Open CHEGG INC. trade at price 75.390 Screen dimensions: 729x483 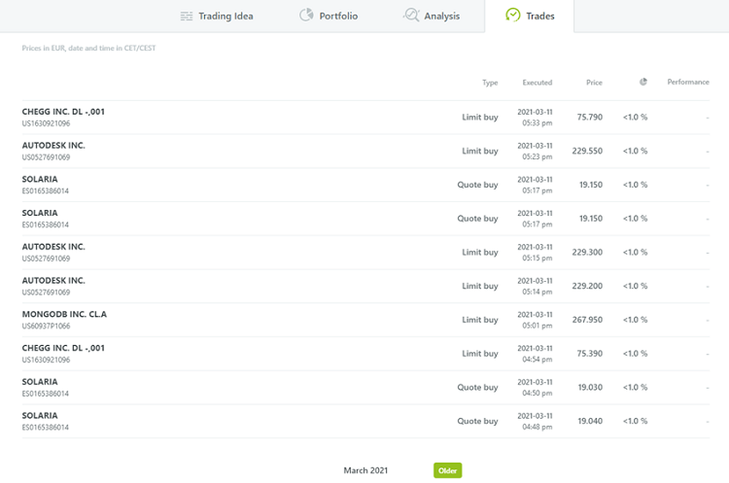(365, 354)
